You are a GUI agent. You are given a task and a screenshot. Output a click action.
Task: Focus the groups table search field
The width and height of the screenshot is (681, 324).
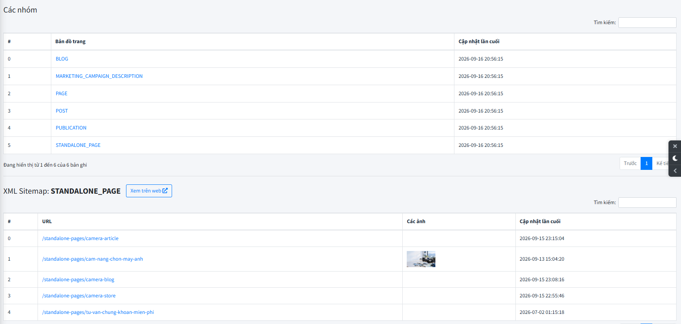[x=647, y=23]
